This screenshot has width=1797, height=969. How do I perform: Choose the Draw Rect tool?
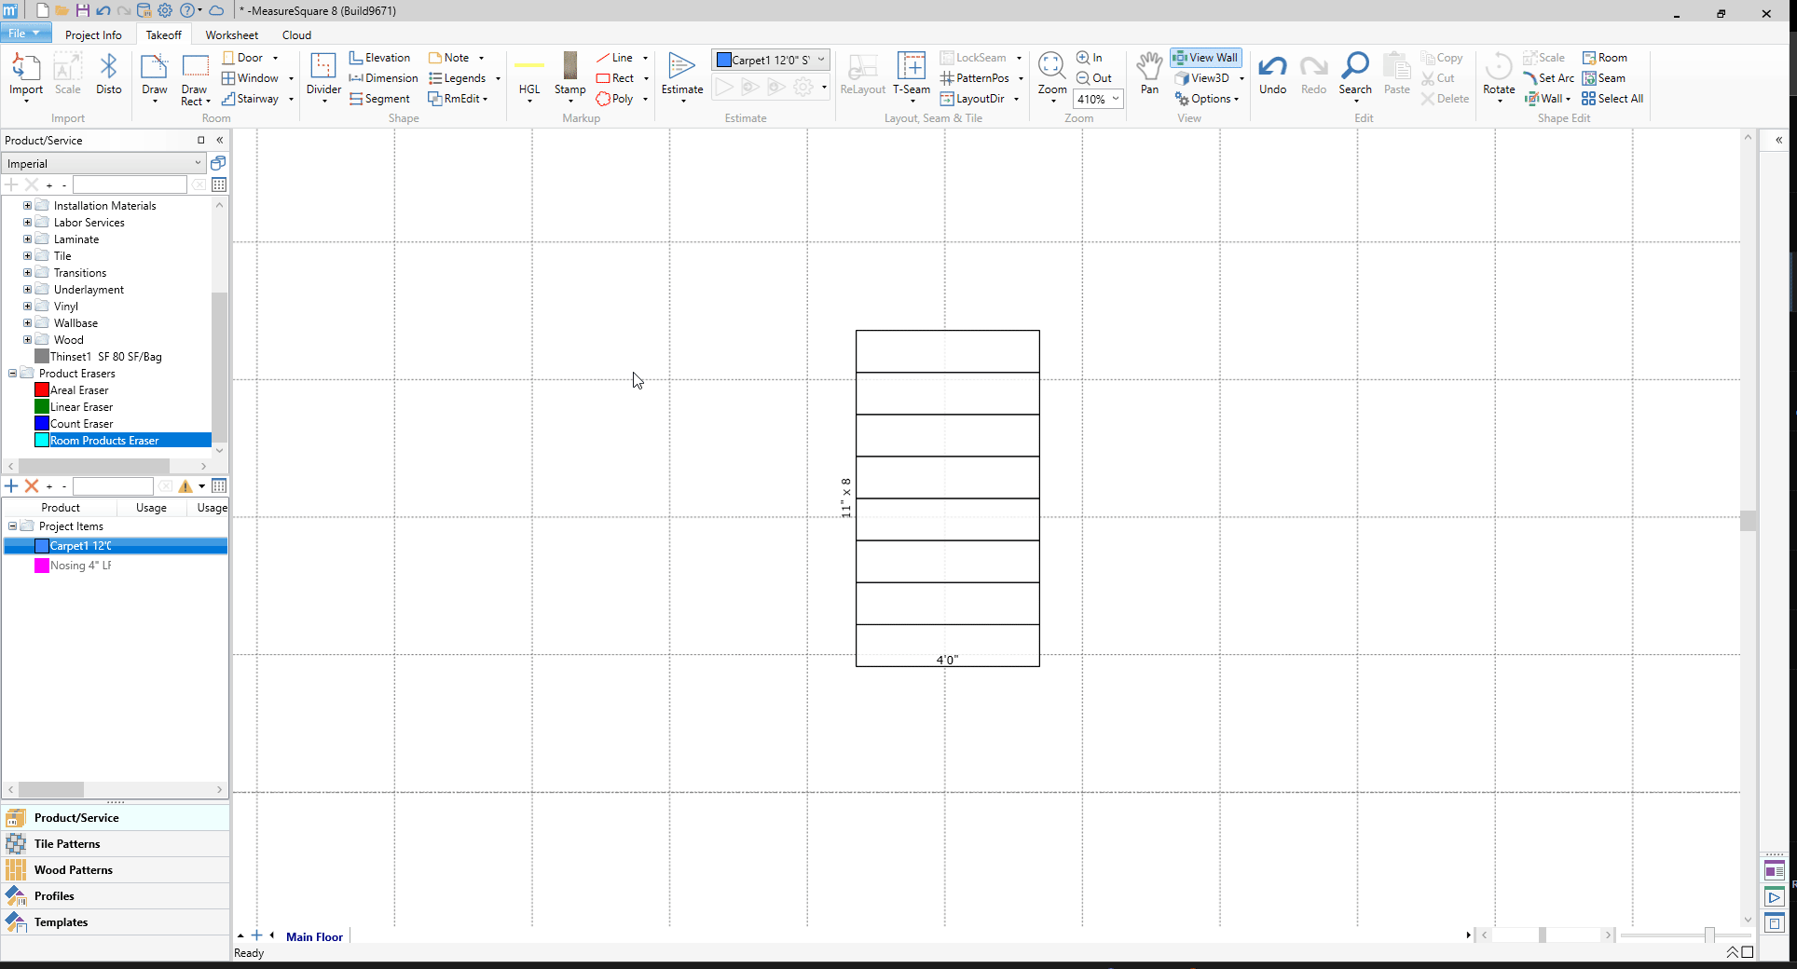click(x=195, y=78)
